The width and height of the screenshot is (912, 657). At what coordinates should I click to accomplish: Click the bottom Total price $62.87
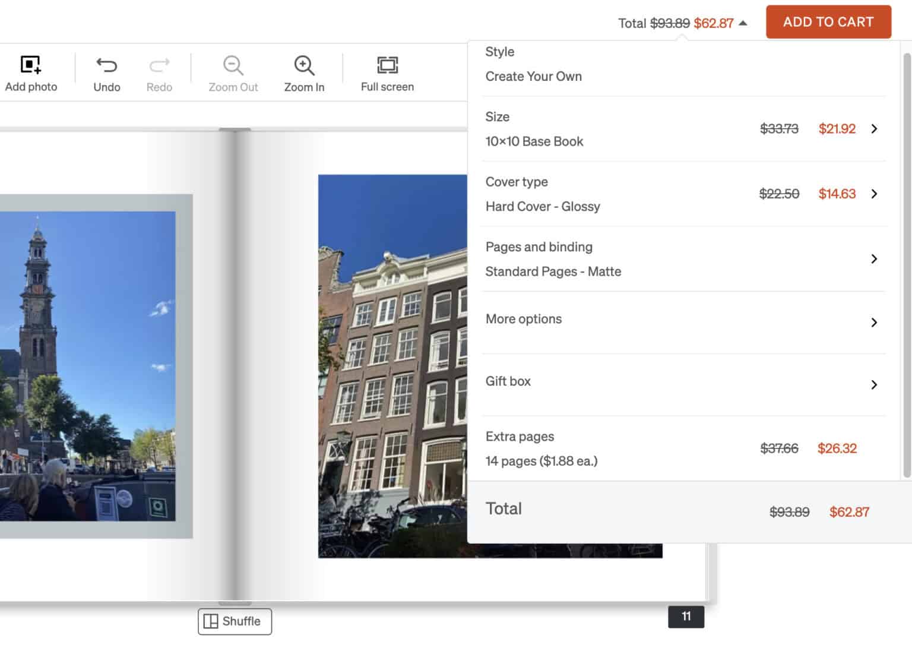point(849,512)
